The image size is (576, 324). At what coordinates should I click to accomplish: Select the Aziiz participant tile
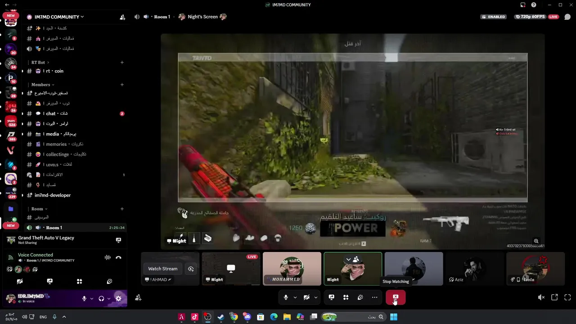click(x=475, y=269)
